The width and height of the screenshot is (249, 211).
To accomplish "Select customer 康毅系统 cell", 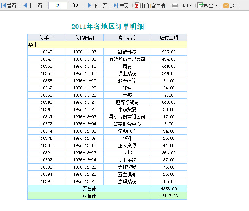I will pyautogui.click(x=127, y=181).
